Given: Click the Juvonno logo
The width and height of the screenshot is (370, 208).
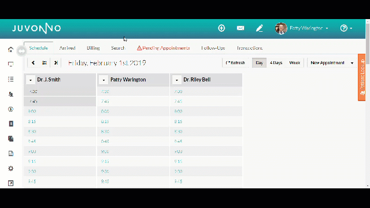Looking at the screenshot, I should coord(36,28).
